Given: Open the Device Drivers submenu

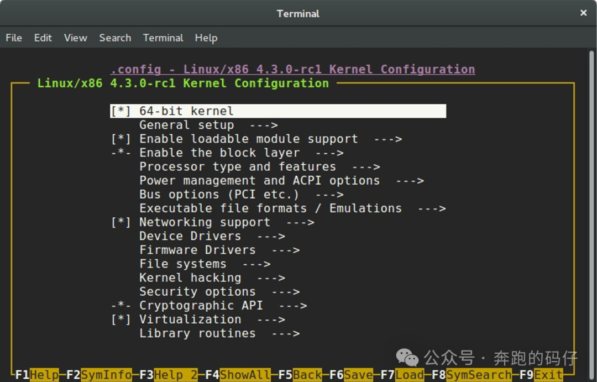Looking at the screenshot, I should [x=190, y=236].
